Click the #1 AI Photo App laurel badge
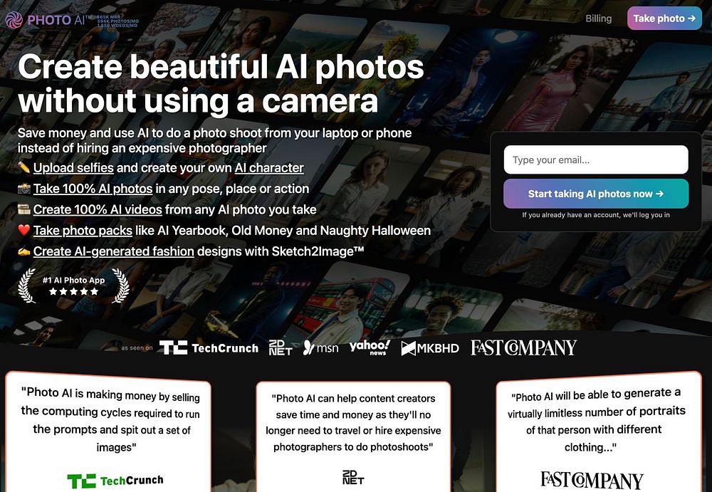Screen dimensions: 712x492 click(73, 286)
